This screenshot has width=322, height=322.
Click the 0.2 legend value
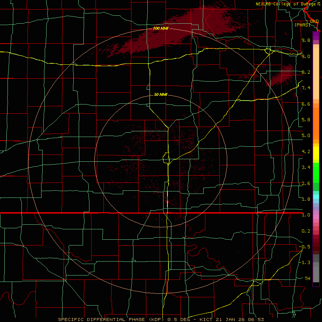306,231
